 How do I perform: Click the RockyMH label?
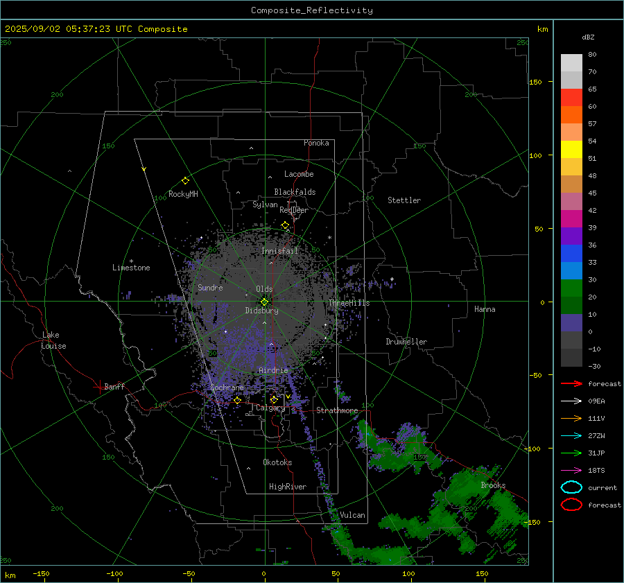tap(183, 194)
